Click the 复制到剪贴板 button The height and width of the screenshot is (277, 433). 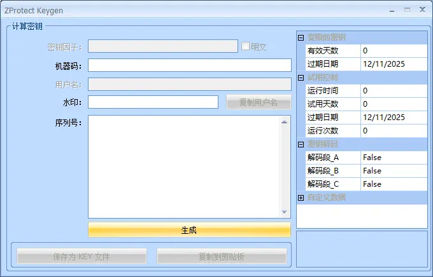click(222, 257)
